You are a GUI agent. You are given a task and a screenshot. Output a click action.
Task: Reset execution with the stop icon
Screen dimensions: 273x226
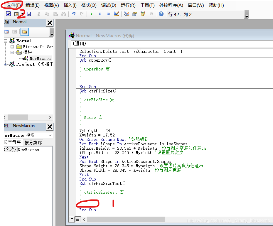(108, 14)
